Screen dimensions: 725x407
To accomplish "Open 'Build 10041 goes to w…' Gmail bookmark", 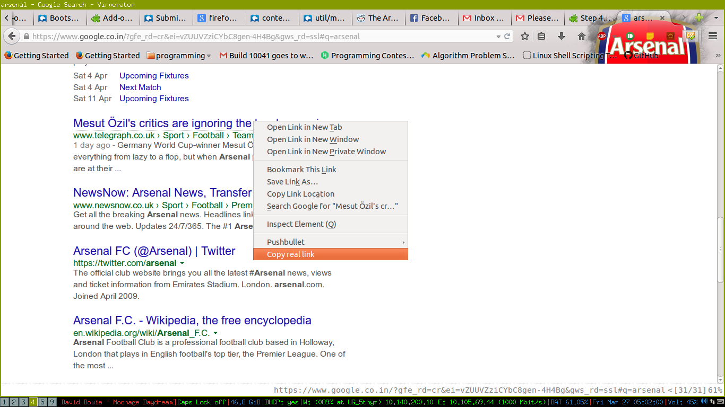I will (266, 55).
